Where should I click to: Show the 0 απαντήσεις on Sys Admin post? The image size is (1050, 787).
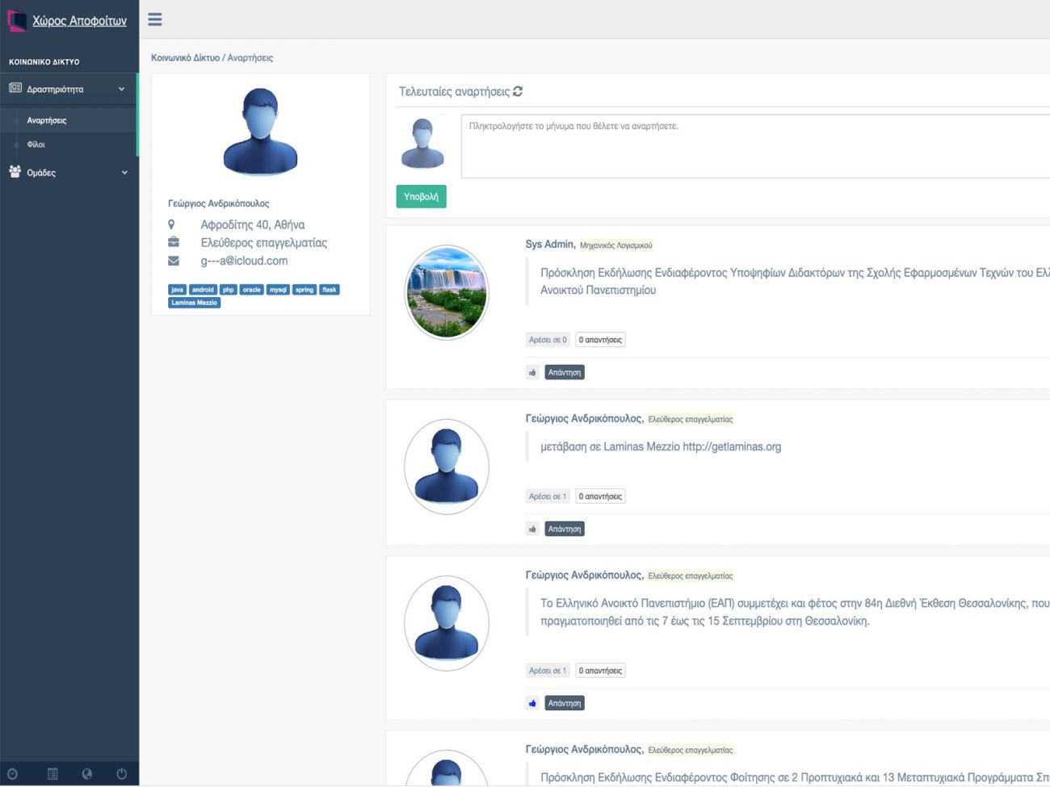pyautogui.click(x=600, y=340)
